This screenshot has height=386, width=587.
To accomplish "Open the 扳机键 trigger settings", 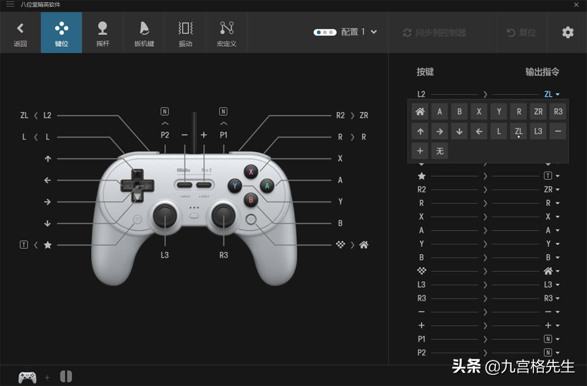I will point(144,32).
